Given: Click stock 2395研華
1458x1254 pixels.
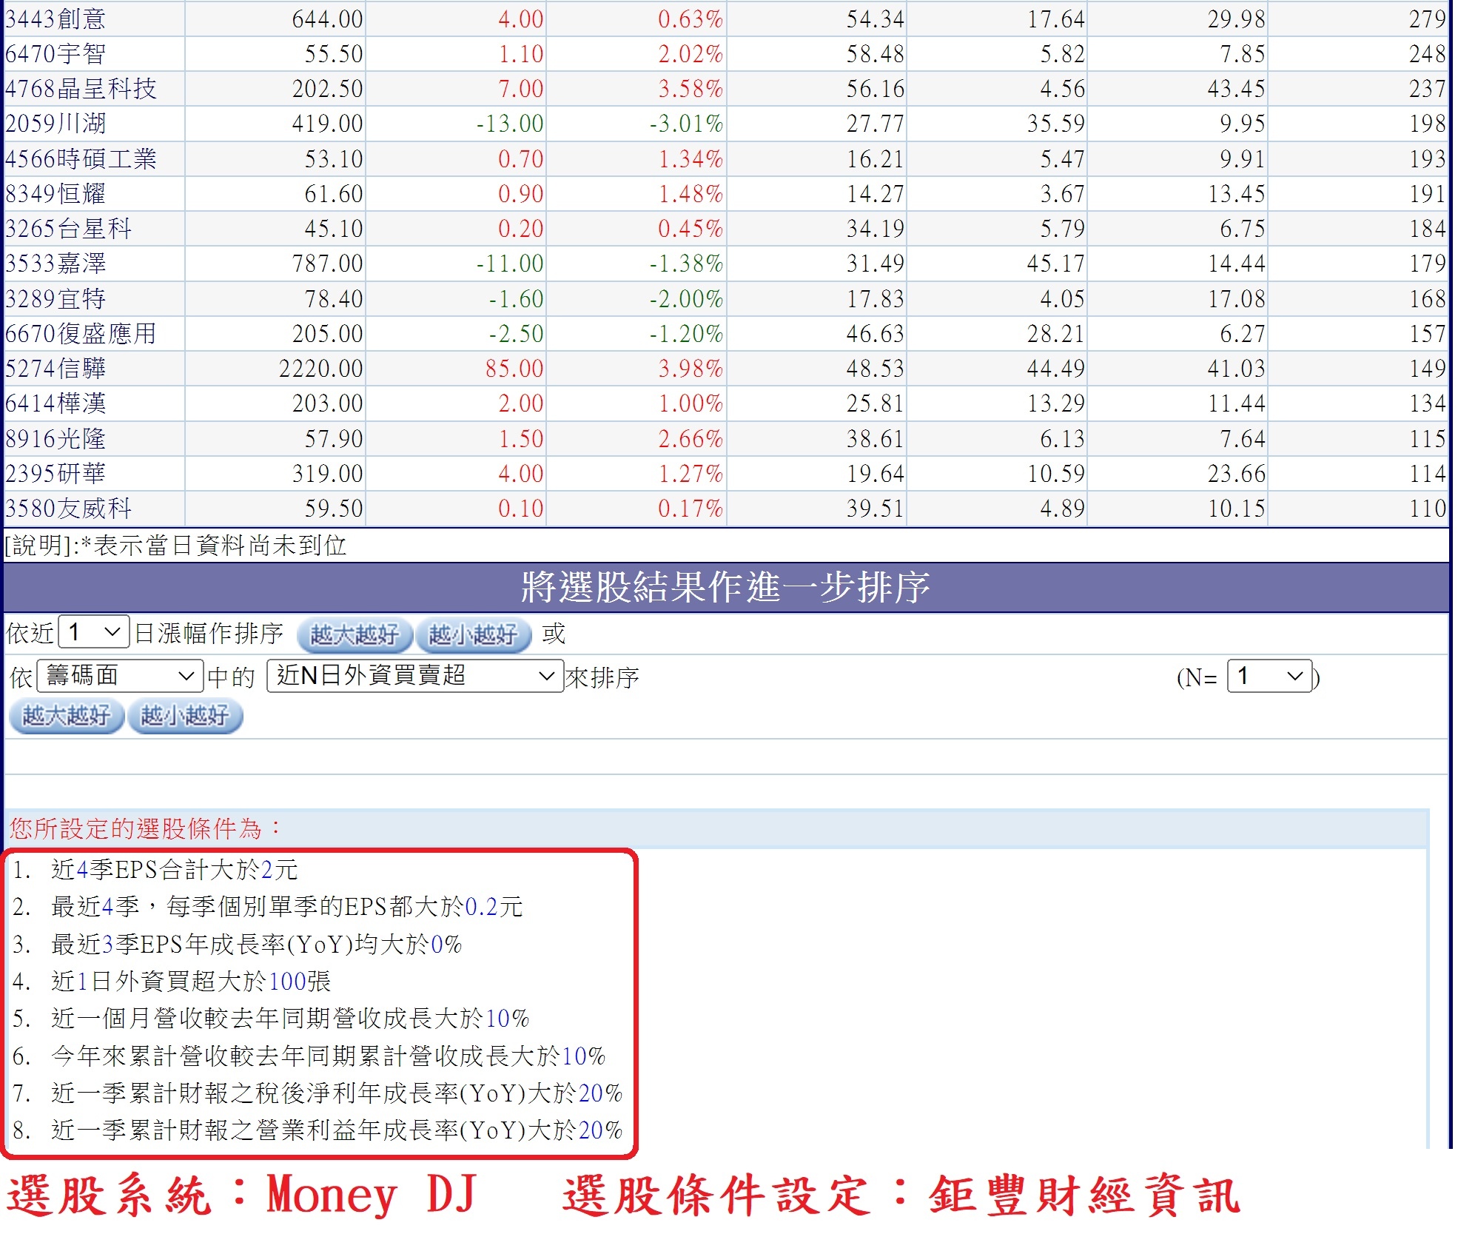Looking at the screenshot, I should tap(56, 474).
